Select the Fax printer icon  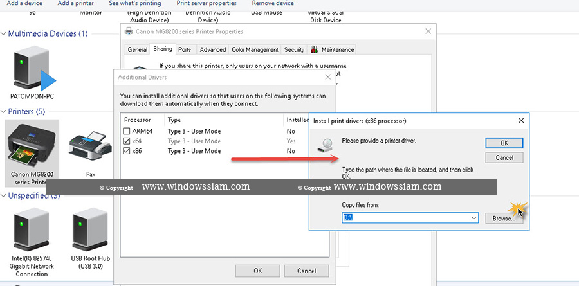[x=91, y=147]
